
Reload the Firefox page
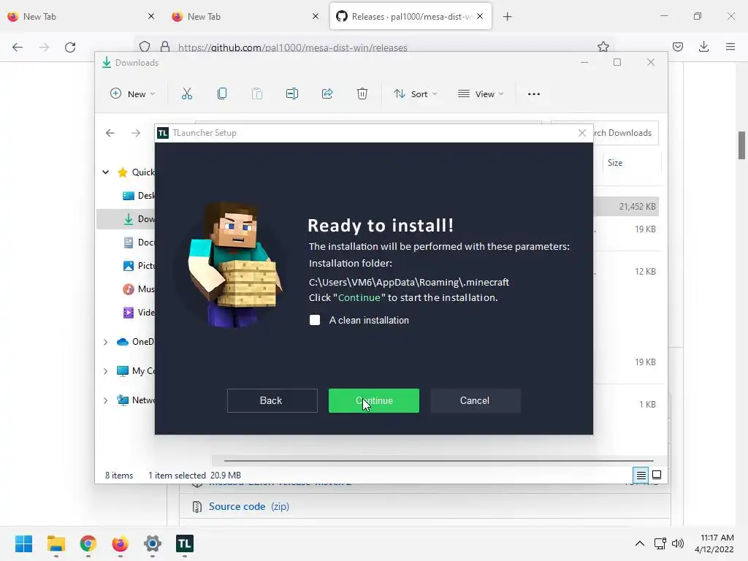(x=70, y=47)
